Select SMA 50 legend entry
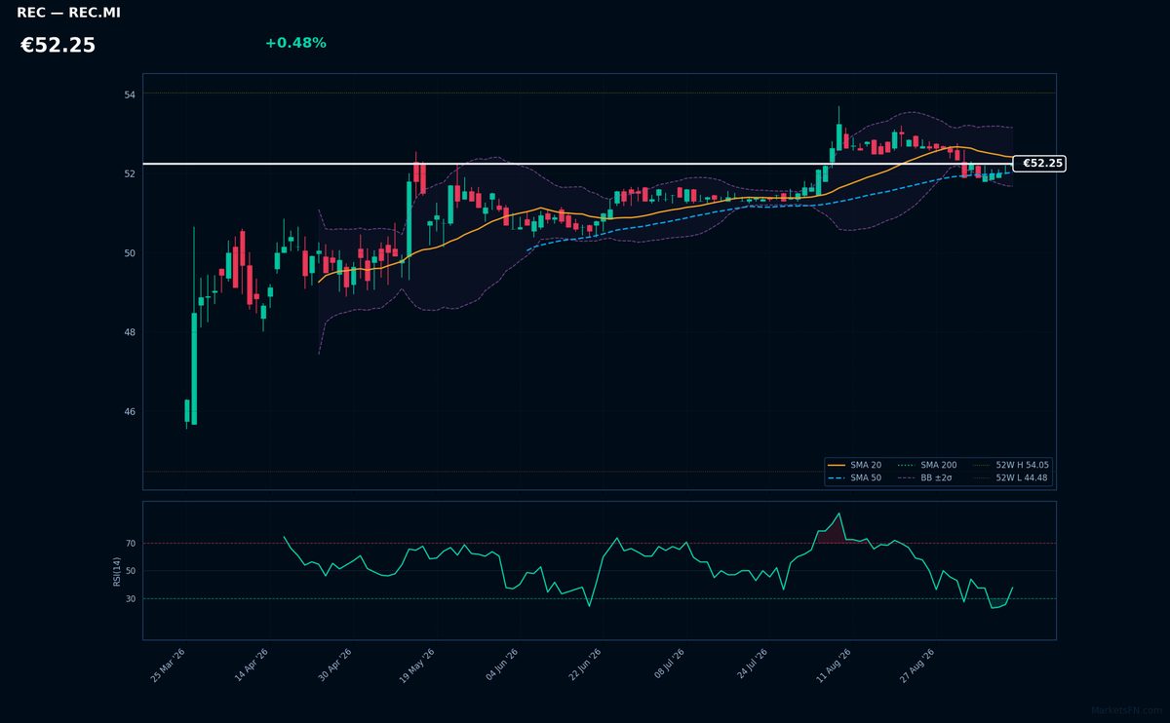 click(x=853, y=478)
